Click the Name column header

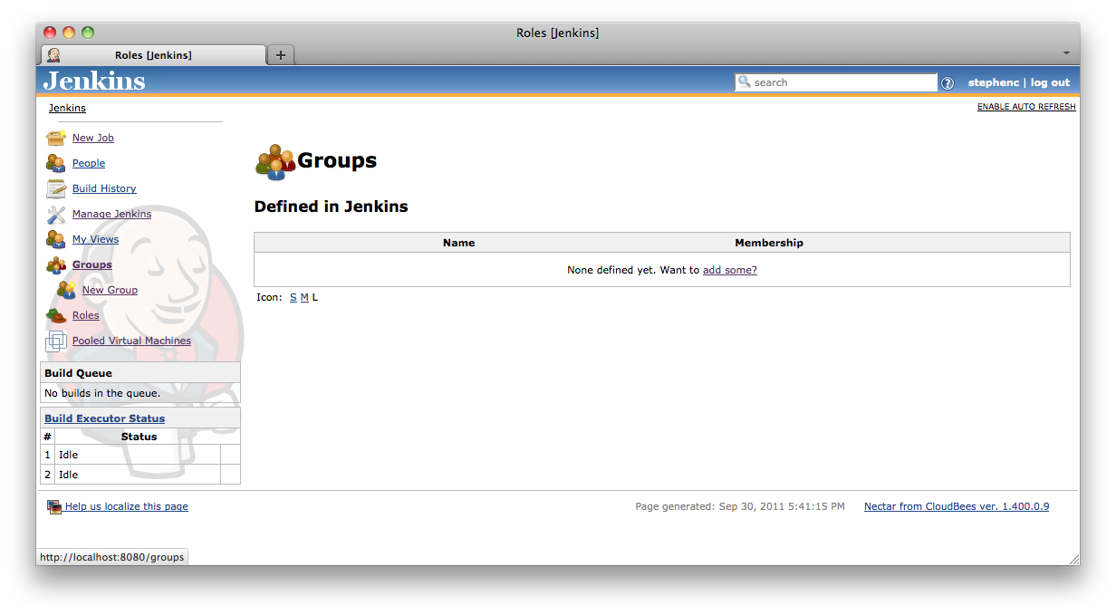[458, 243]
